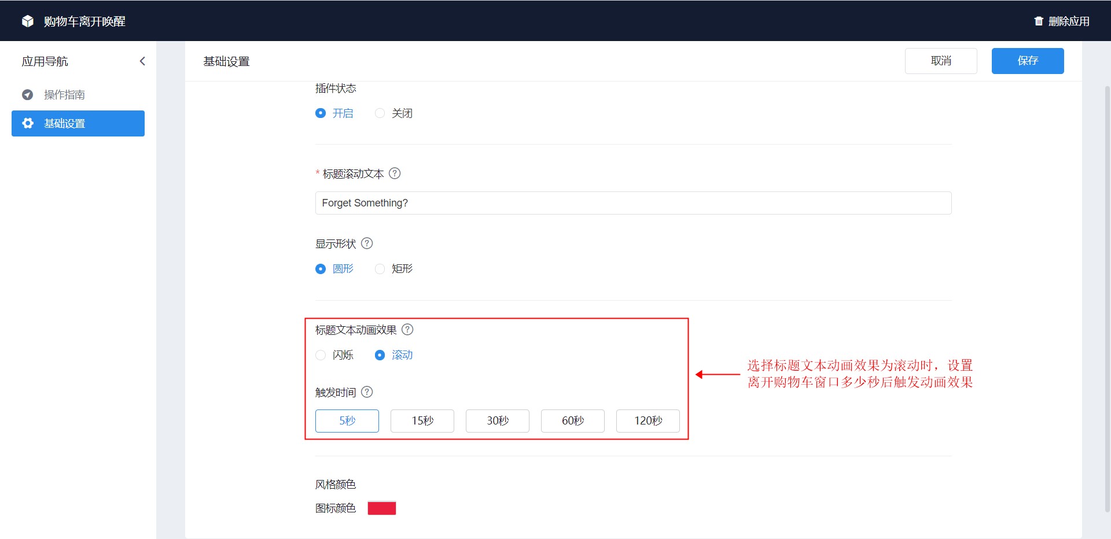Select the 矩形 shape radio
The height and width of the screenshot is (539, 1111).
pos(380,269)
